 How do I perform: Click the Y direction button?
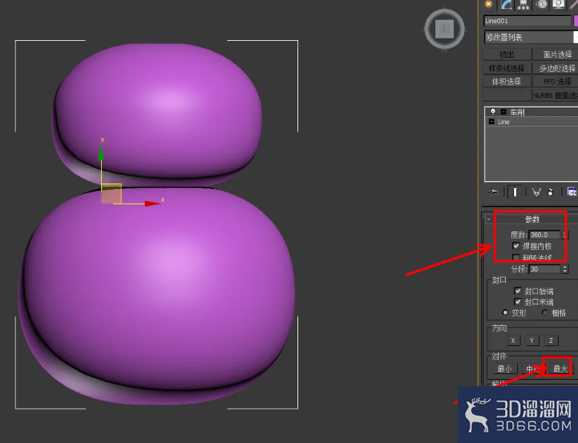tap(532, 340)
